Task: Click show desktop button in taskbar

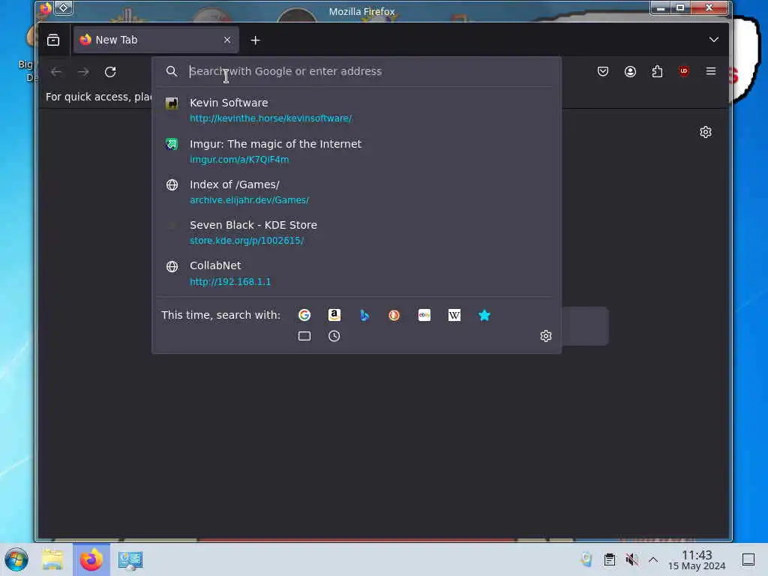Action: click(748, 559)
